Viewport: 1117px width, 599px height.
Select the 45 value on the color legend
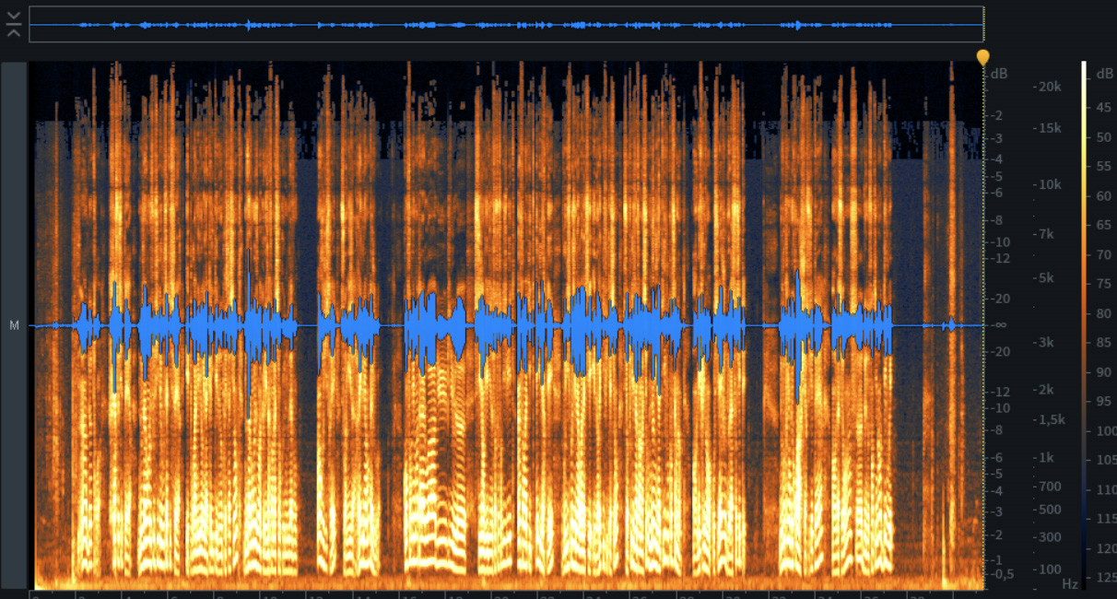1104,108
